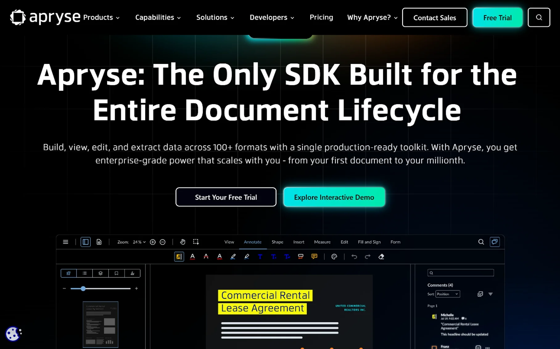Screen dimensions: 560x349
Task: Select the Annotate tab
Action: (253, 242)
